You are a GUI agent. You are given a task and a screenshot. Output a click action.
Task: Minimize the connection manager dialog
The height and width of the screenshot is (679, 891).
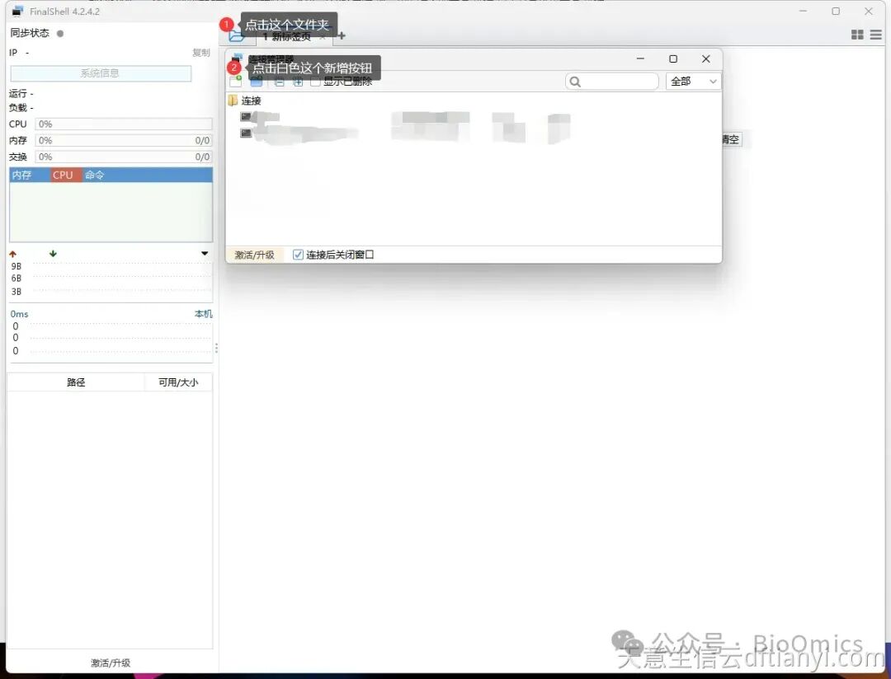coord(640,59)
